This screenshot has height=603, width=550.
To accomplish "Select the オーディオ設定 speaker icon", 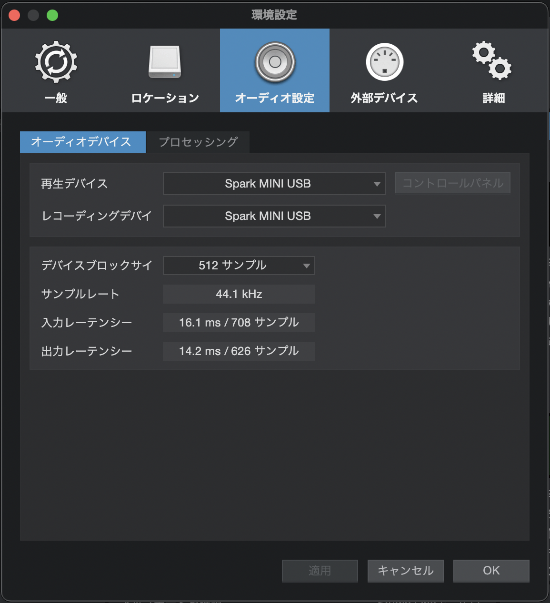I will point(275,62).
